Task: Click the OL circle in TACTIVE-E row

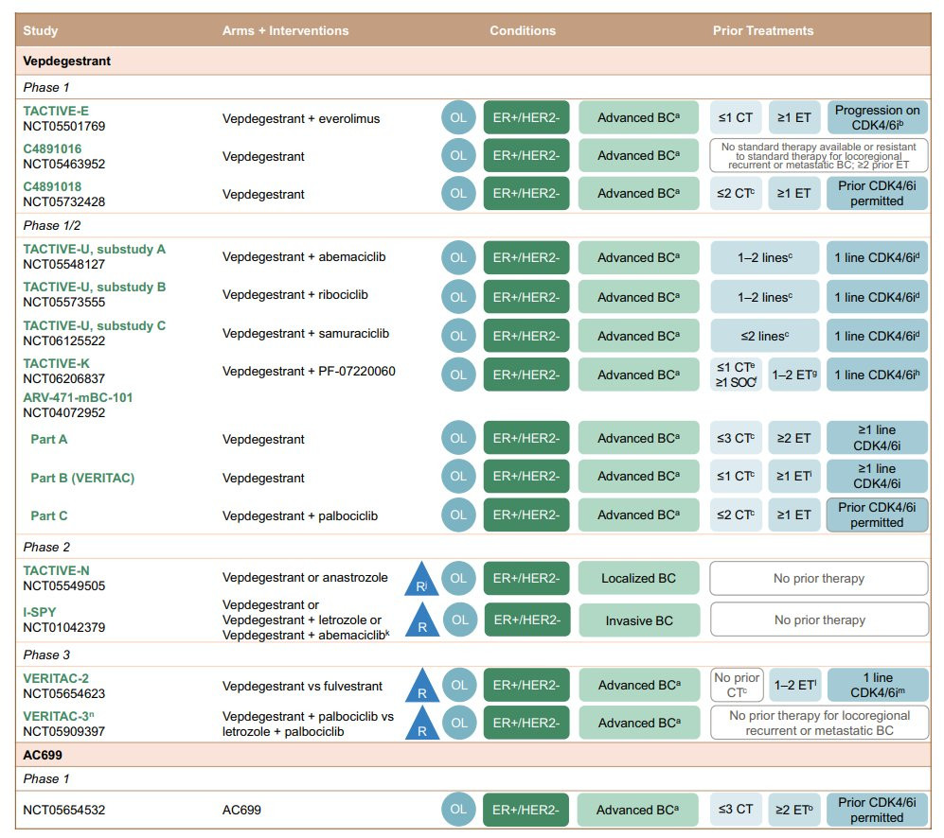Action: [x=458, y=118]
